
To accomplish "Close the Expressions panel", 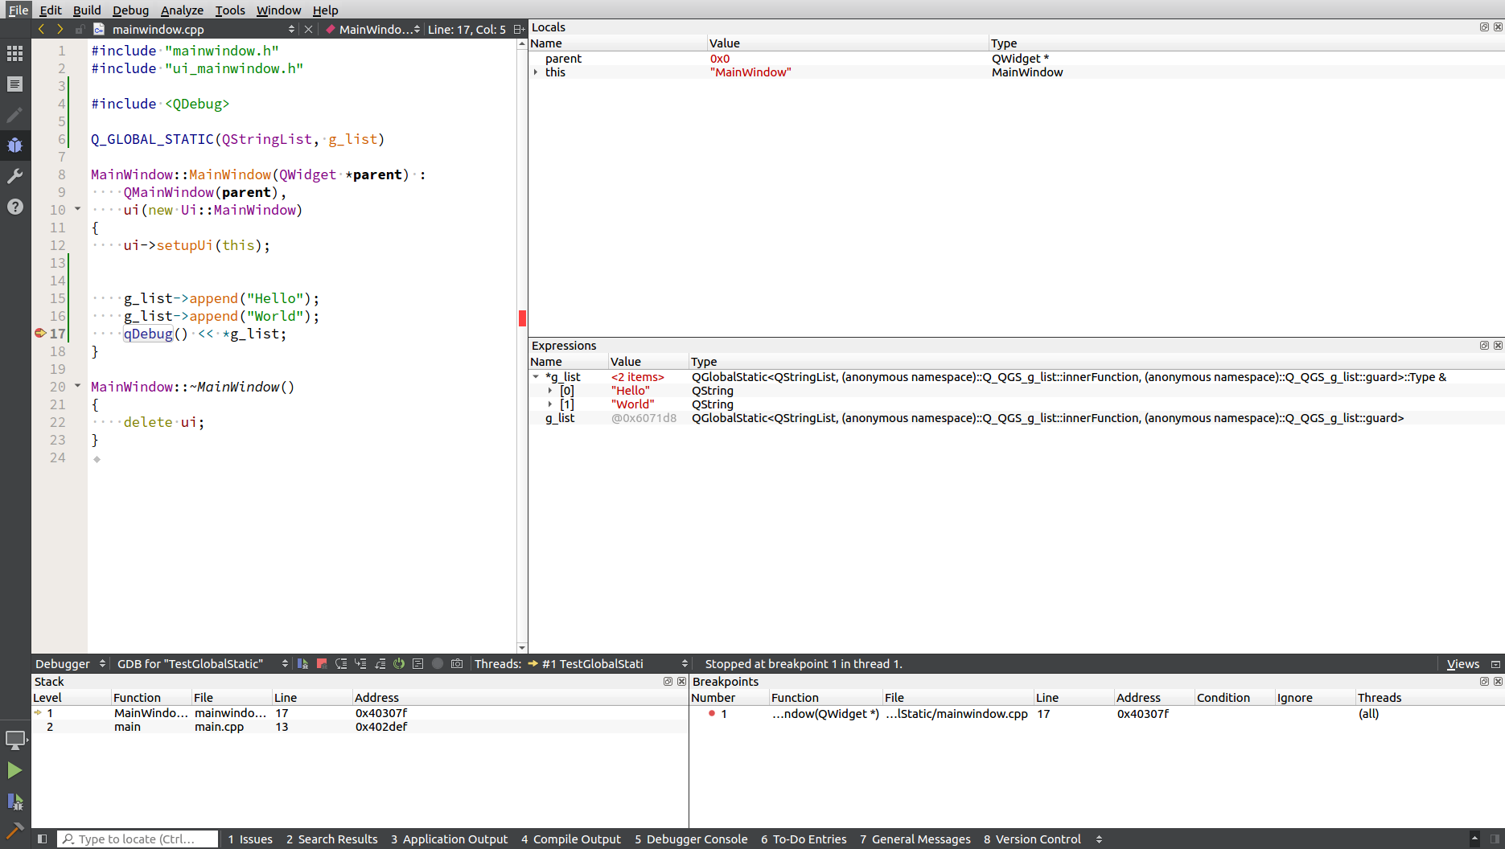I will click(1498, 345).
